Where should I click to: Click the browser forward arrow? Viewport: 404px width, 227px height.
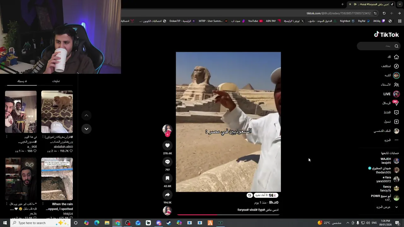(392, 13)
